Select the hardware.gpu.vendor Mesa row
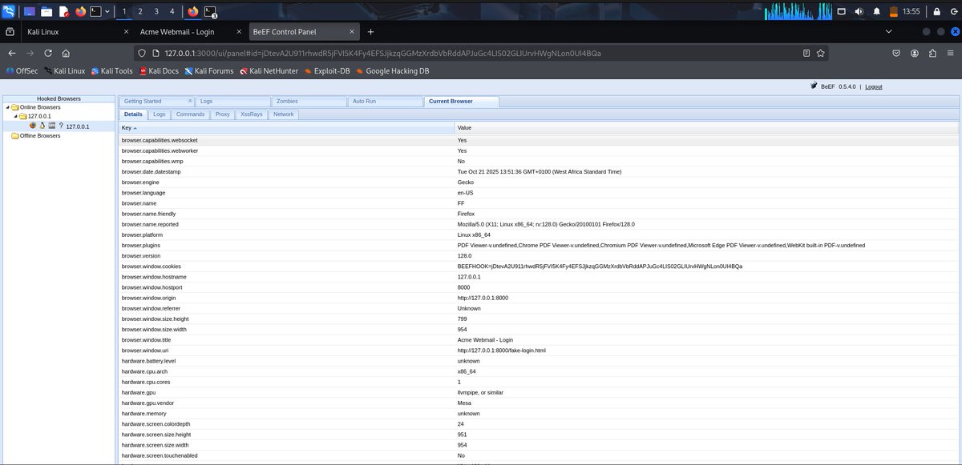 539,403
